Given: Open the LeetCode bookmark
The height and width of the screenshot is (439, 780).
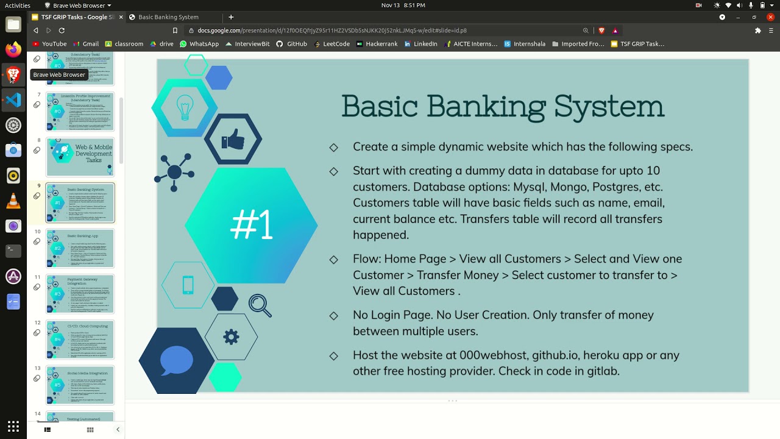Looking at the screenshot, I should [x=331, y=44].
